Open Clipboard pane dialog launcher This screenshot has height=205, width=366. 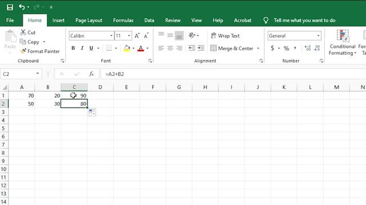point(62,61)
